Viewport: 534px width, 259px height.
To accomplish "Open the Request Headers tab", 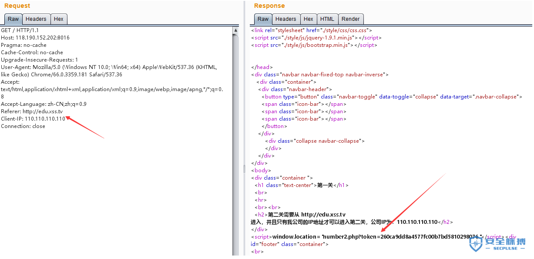I will click(36, 19).
